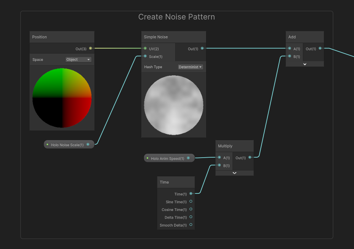
Task: Click the Smooth Delta(1) port circle
Action: (191, 225)
